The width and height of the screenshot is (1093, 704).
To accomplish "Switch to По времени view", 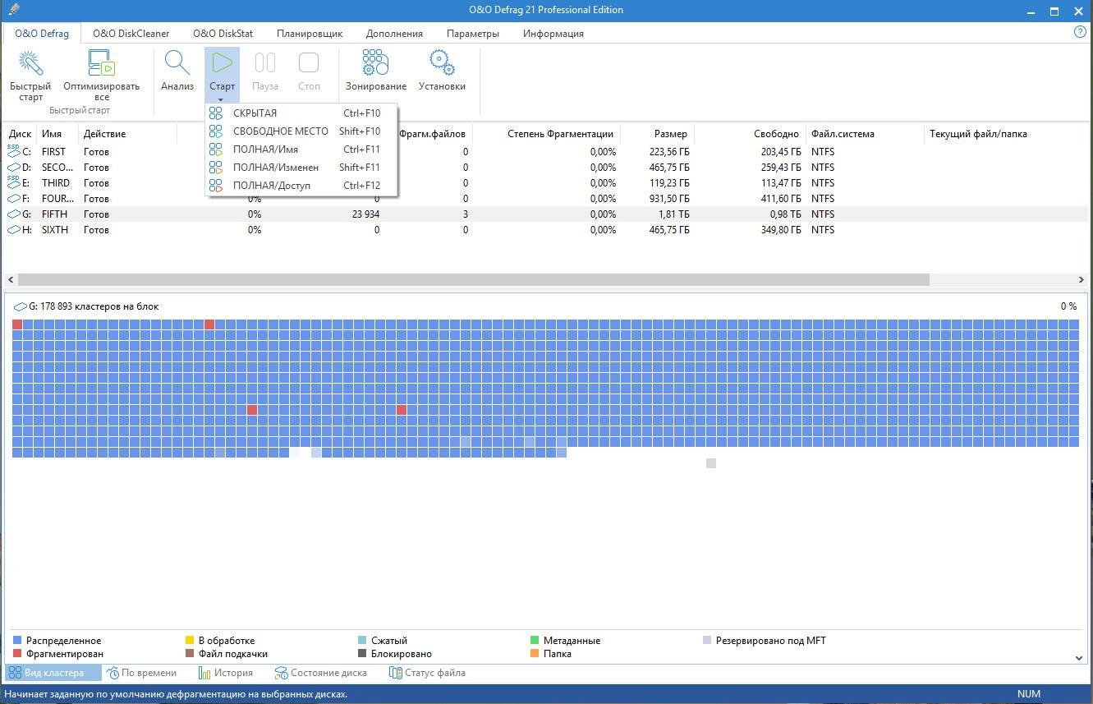I will click(x=141, y=673).
